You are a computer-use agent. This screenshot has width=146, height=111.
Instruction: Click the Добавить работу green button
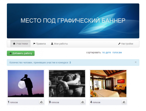(21, 53)
